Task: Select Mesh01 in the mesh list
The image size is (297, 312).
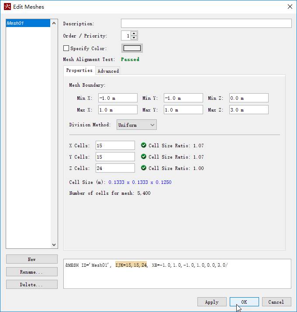Action: pyautogui.click(x=28, y=24)
